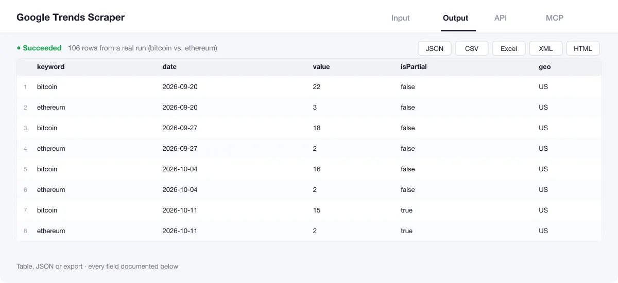Click the 'Table, JSON or export' footer note
Viewport: 618px width, 283px height.
(x=97, y=267)
